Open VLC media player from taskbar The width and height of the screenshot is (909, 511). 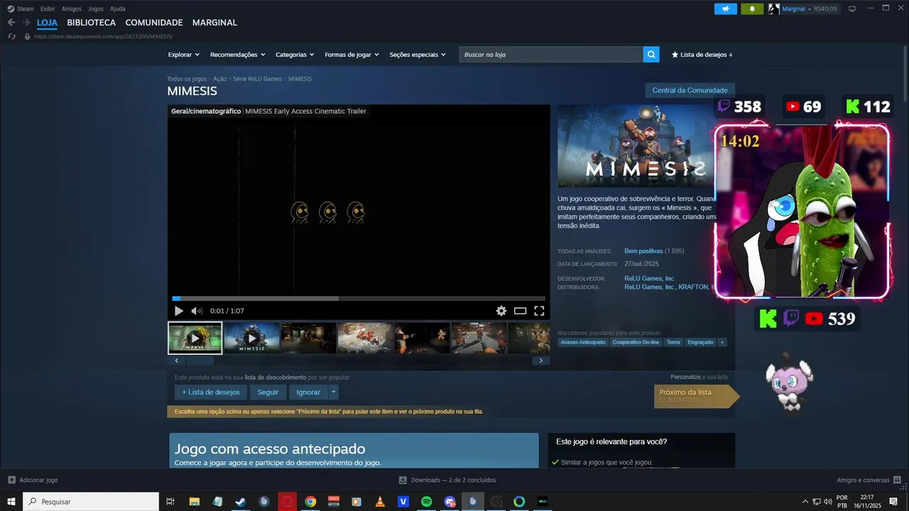point(380,501)
